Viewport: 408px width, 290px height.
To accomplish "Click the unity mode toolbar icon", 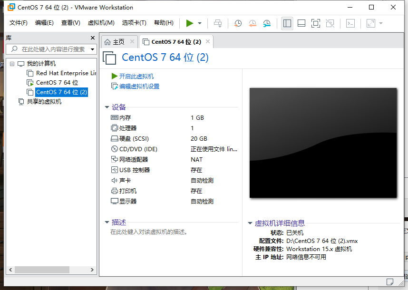I will (x=330, y=23).
